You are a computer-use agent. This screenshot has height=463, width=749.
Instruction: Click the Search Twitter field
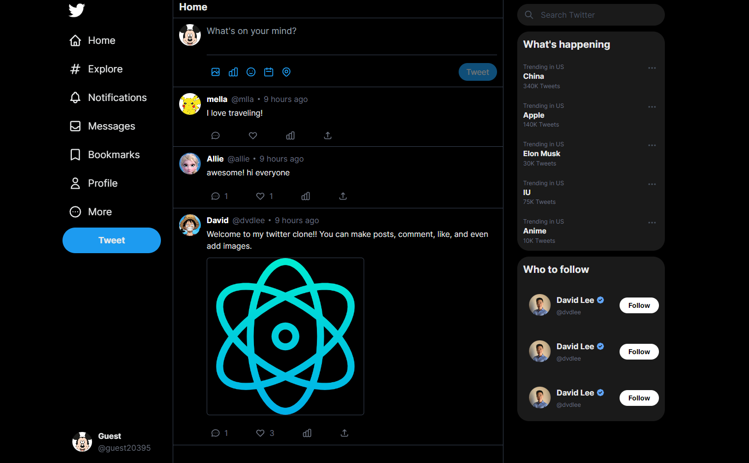tap(591, 15)
